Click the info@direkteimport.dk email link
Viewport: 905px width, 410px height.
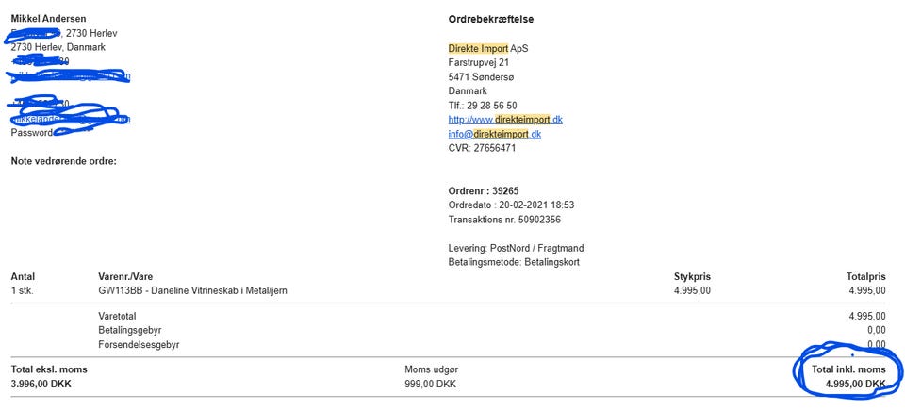point(494,134)
